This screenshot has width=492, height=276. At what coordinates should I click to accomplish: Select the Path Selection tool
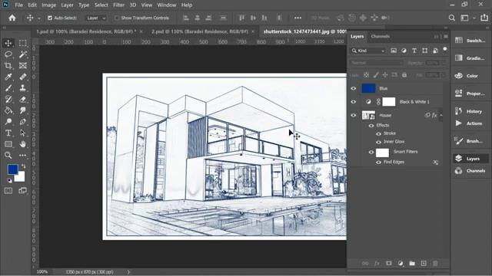pos(22,133)
